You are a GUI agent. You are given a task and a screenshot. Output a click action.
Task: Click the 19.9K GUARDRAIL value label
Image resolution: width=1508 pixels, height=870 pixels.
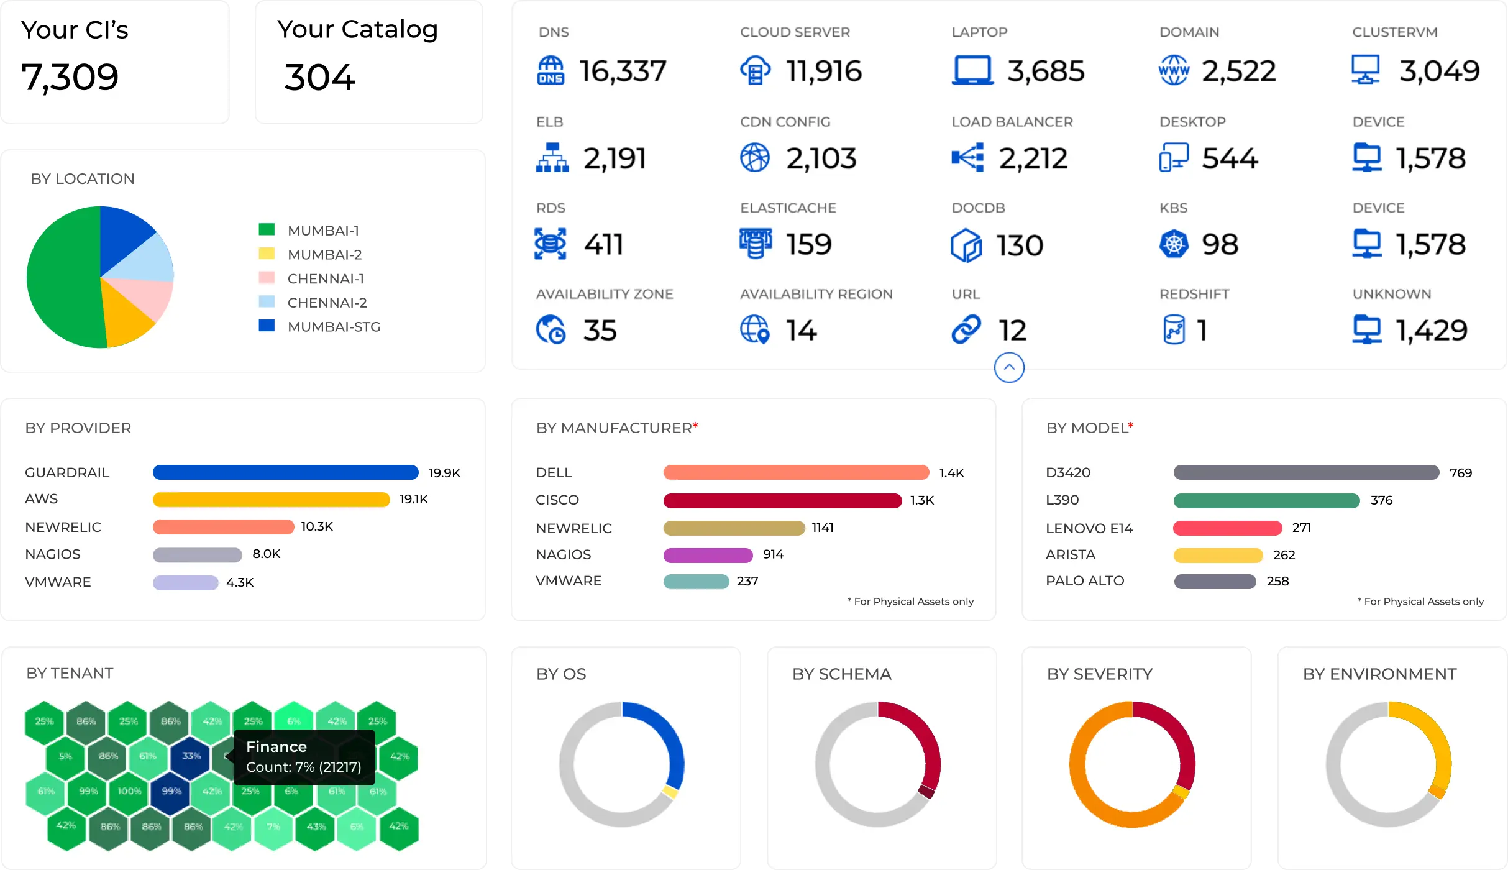tap(444, 473)
